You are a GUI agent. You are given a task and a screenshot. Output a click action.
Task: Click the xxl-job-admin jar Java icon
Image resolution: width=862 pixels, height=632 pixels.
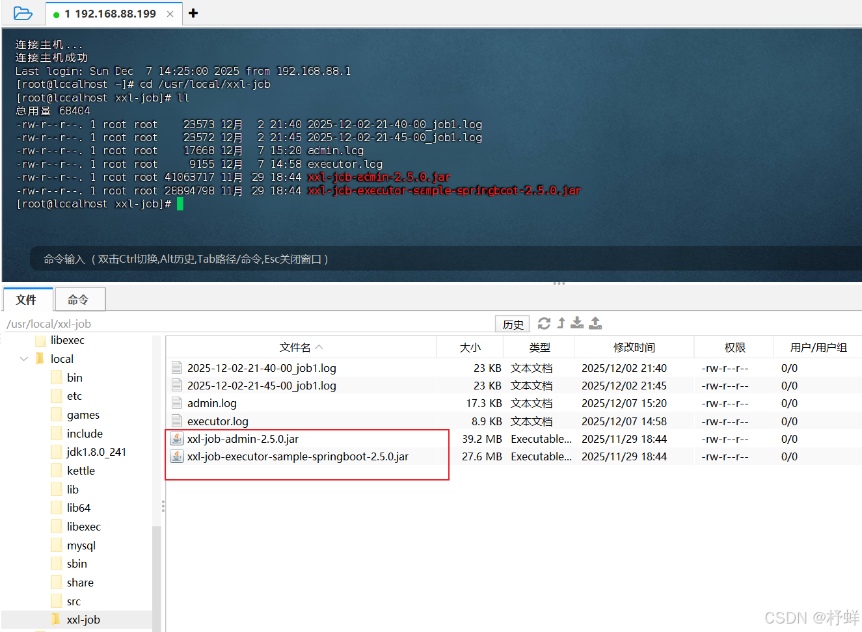tap(176, 439)
